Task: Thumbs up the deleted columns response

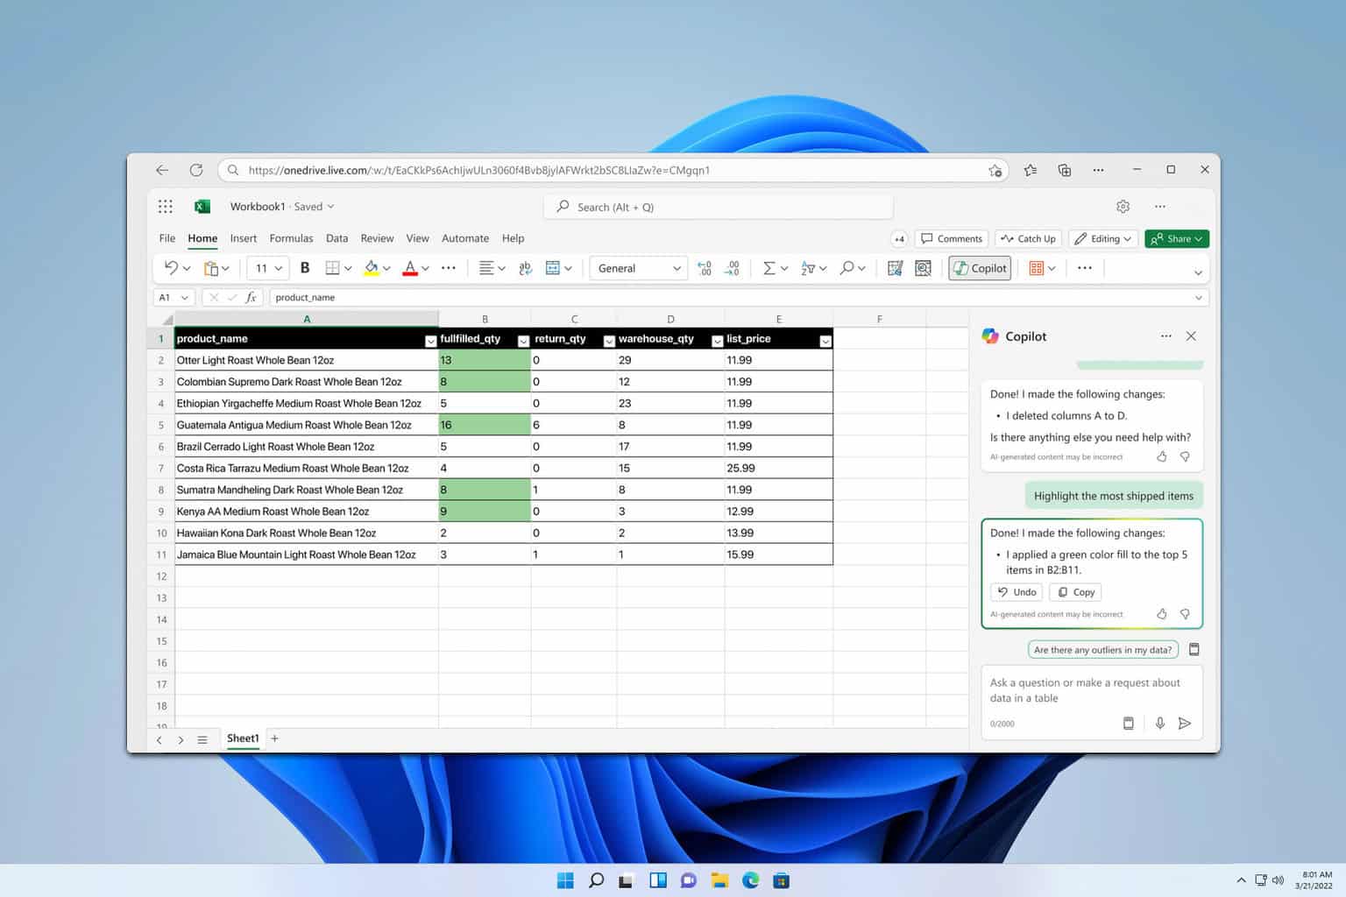Action: (1162, 456)
